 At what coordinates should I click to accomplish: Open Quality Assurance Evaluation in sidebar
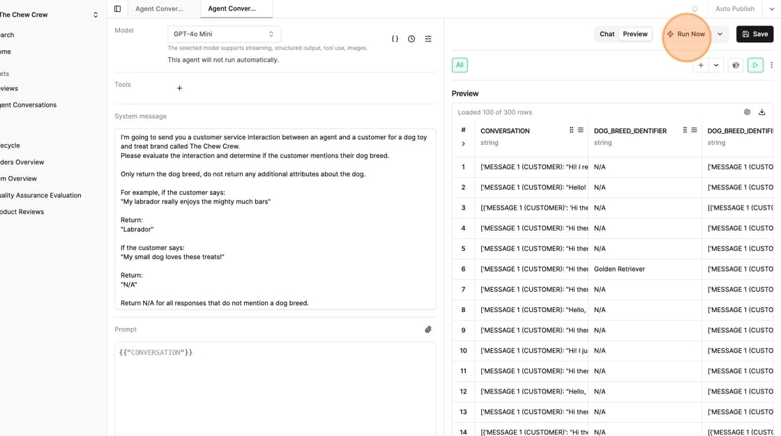(x=40, y=196)
